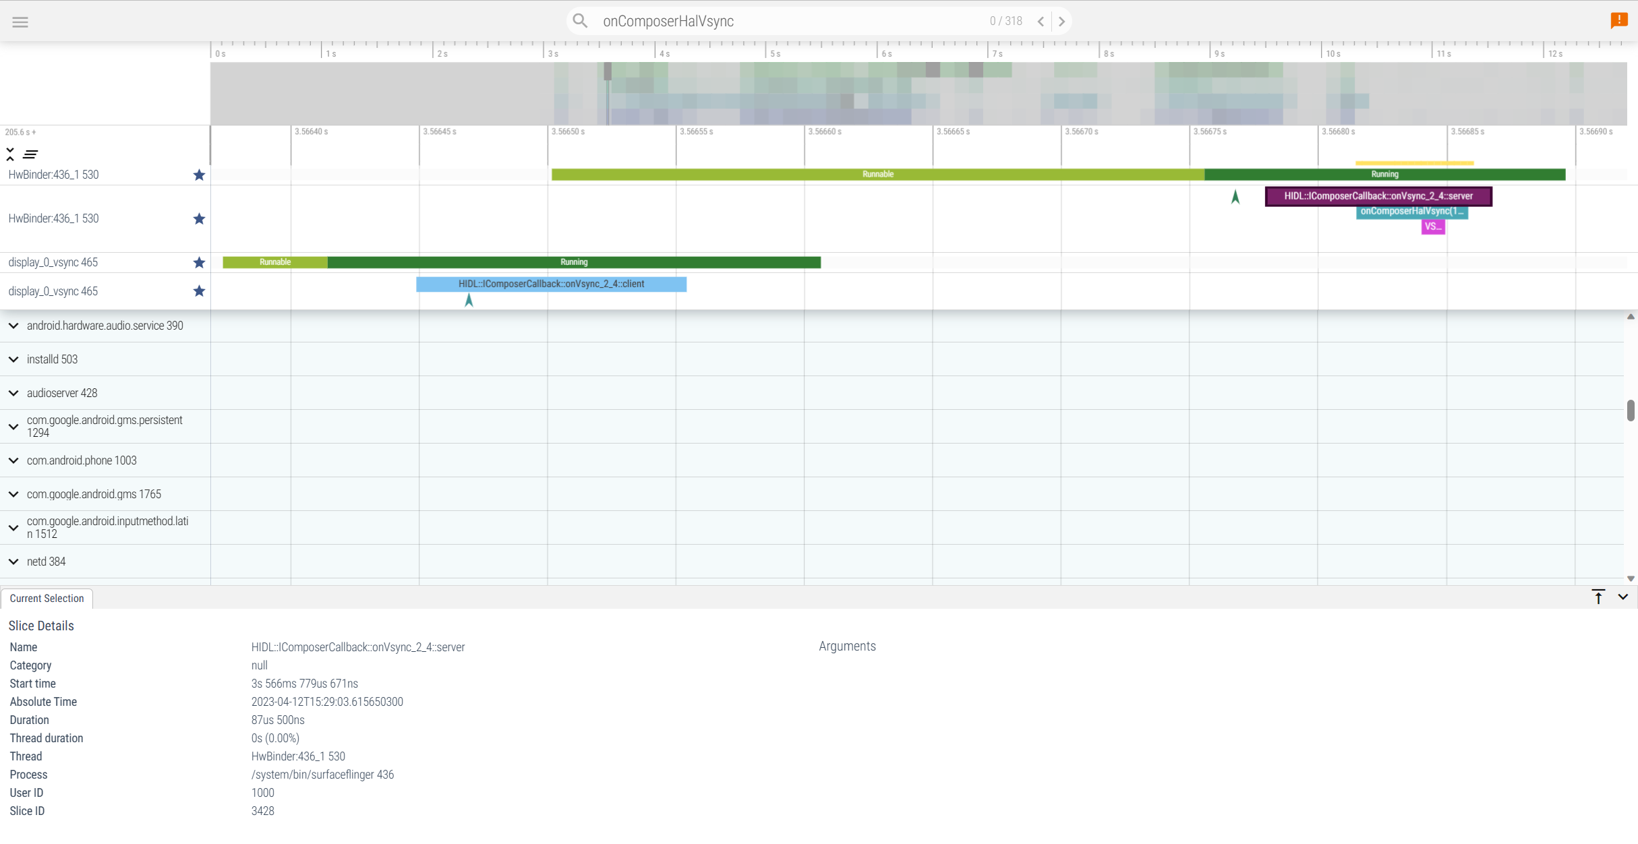Viewport: 1638px width, 844px height.
Task: Click Slice ID value 3428
Action: (x=263, y=811)
